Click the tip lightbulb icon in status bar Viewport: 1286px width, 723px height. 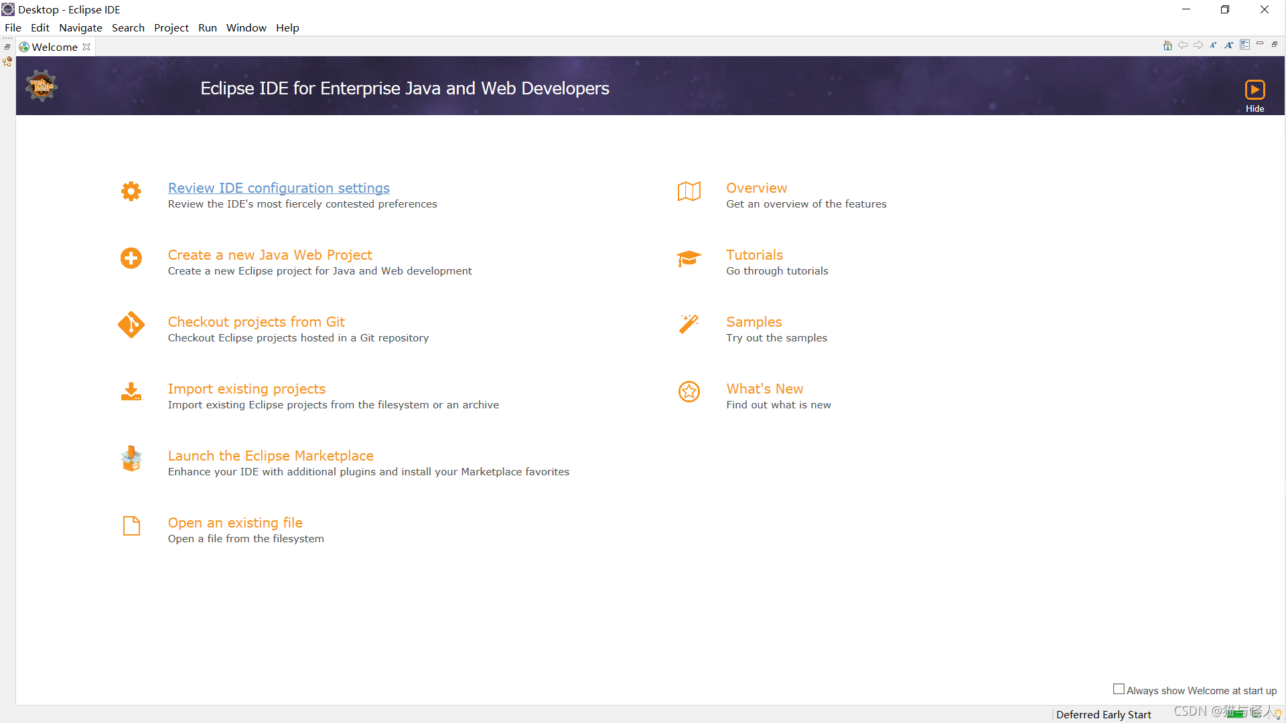click(1278, 714)
